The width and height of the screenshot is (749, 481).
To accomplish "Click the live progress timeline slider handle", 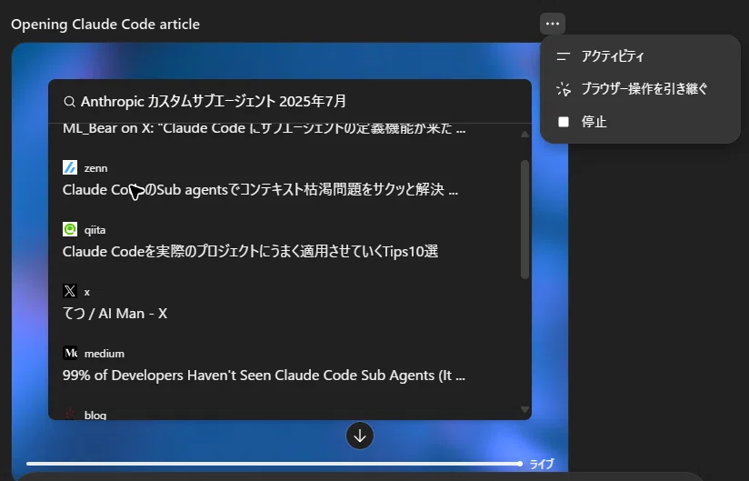I will coord(520,464).
